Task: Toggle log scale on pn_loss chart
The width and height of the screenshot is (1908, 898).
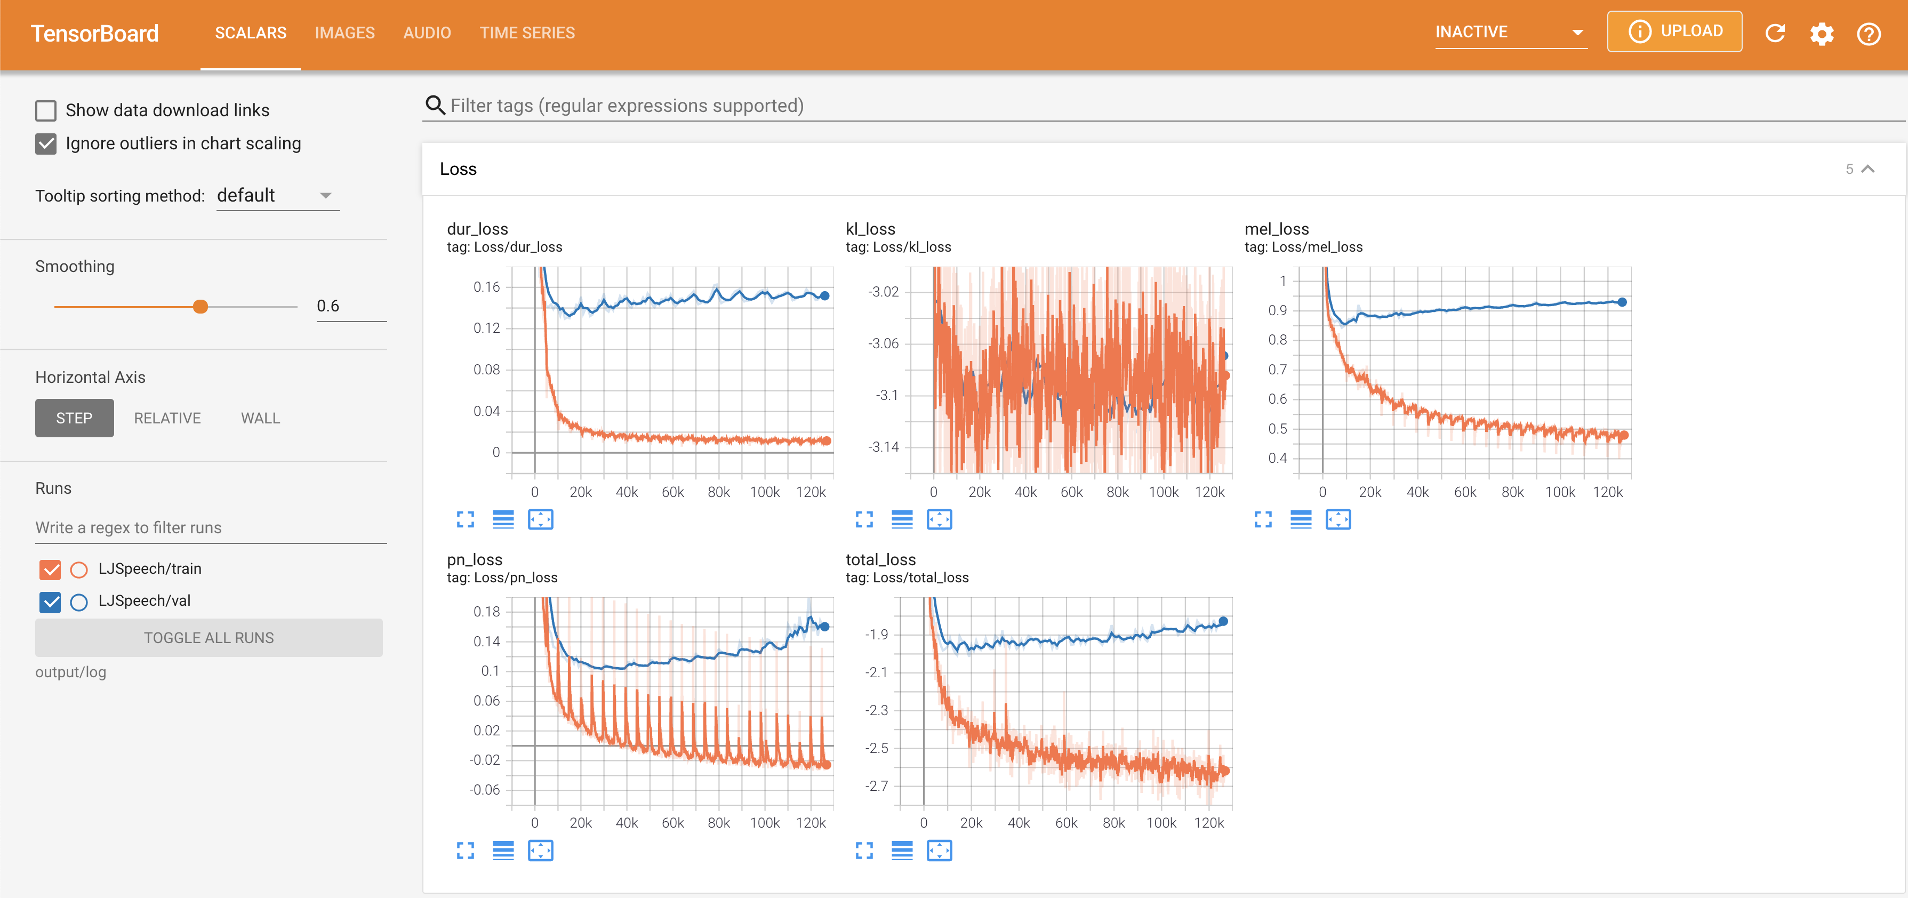Action: 503,851
